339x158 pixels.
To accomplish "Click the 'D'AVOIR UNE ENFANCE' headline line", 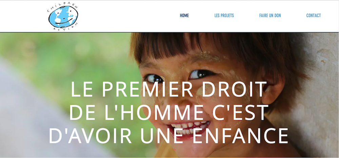I will (169, 136).
